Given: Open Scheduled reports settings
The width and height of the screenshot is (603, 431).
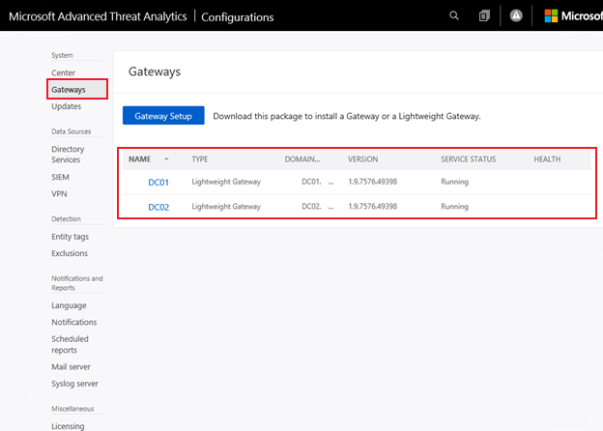Looking at the screenshot, I should click(70, 345).
